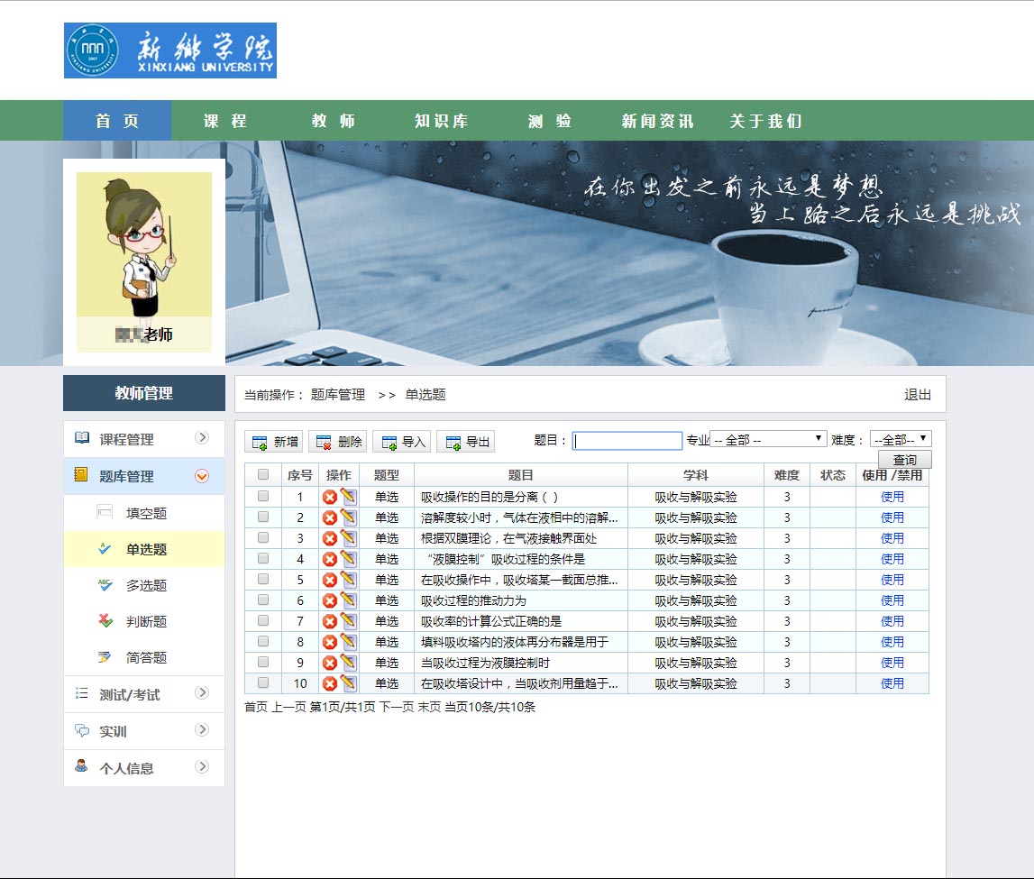Click the red delete icon in row 6
This screenshot has height=879, width=1034.
[330, 600]
